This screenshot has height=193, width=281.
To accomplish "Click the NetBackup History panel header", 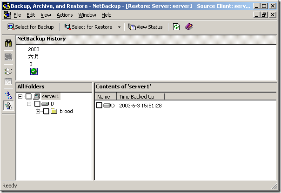I will (x=146, y=40).
